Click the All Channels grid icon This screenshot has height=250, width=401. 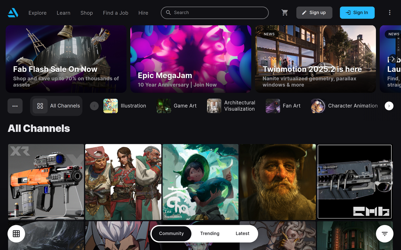(x=40, y=106)
